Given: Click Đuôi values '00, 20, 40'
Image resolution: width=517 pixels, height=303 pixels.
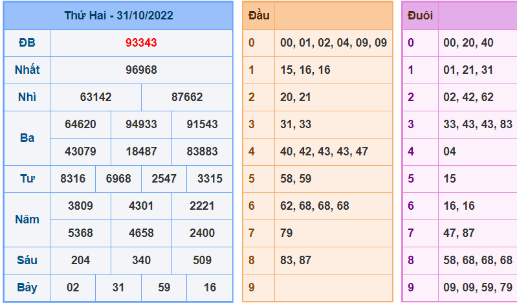Looking at the screenshot, I should coord(468,43).
